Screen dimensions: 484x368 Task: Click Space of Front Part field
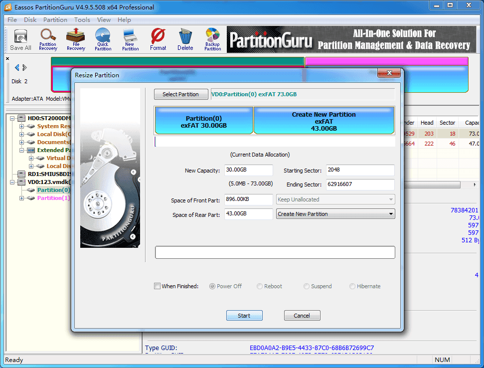tap(249, 199)
